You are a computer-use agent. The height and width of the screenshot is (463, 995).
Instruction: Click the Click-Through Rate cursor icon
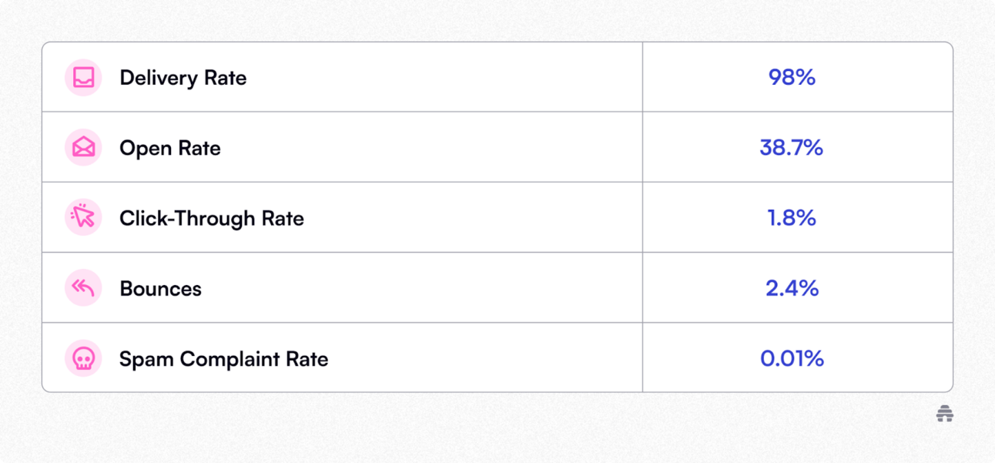[83, 218]
